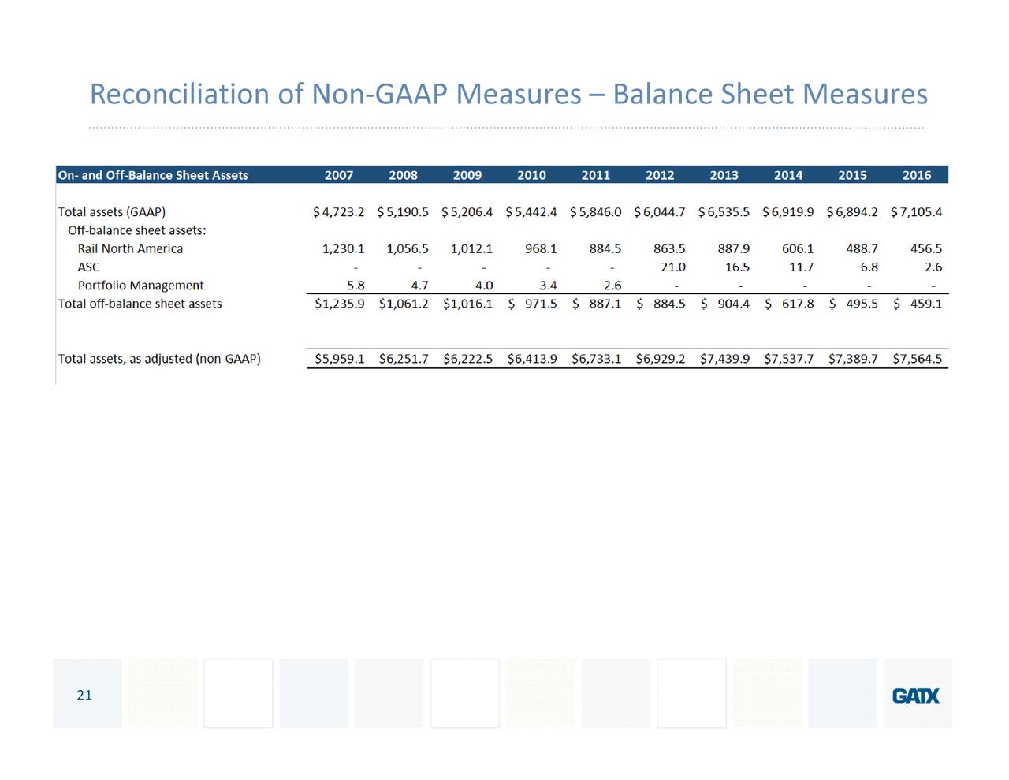The width and height of the screenshot is (1009, 780).
Task: Select the 2007 column header
Action: (x=339, y=175)
